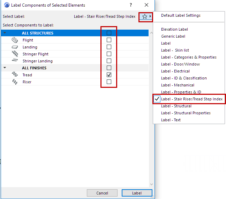Image resolution: width=226 pixels, height=199 pixels.
Task: Choose the plain Label menu entry
Action: pos(166,43)
